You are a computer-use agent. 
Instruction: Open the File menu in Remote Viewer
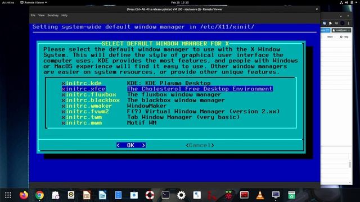(x=33, y=15)
